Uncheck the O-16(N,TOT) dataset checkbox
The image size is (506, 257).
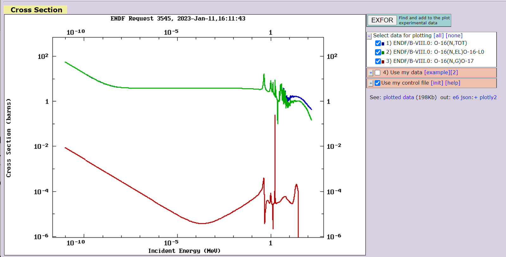tap(378, 43)
